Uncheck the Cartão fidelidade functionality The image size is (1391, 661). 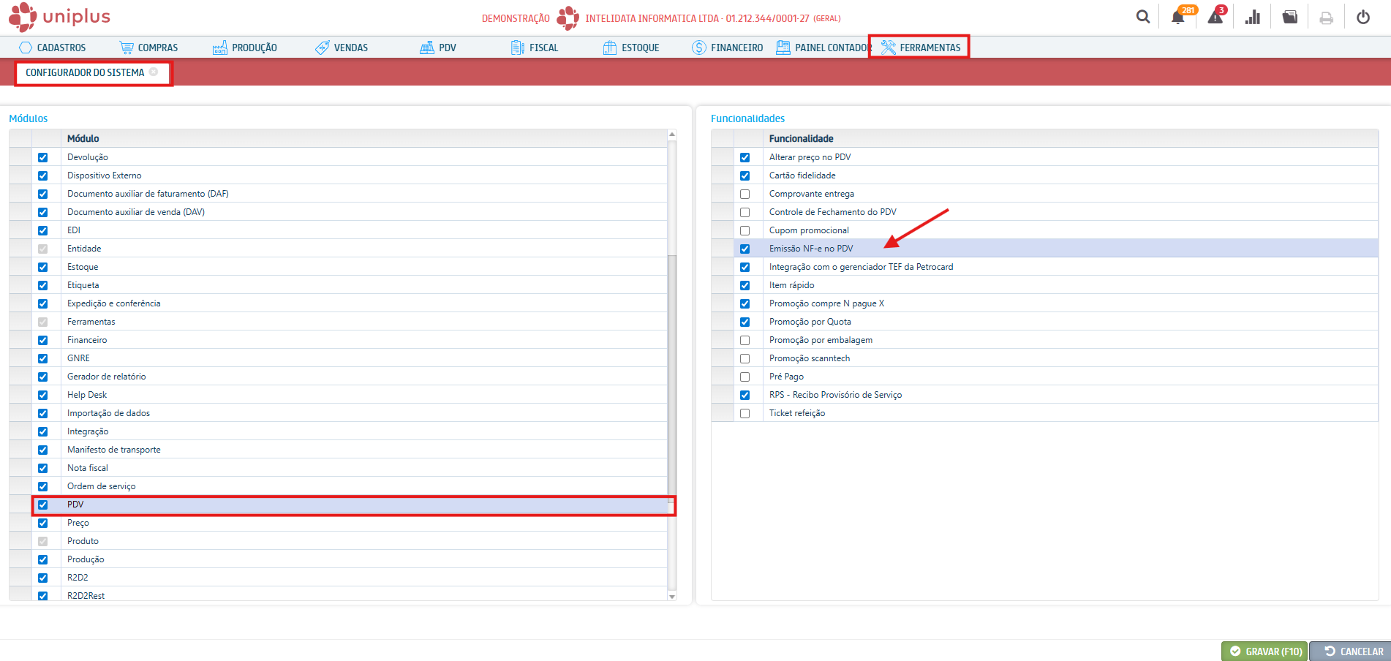[x=744, y=175]
